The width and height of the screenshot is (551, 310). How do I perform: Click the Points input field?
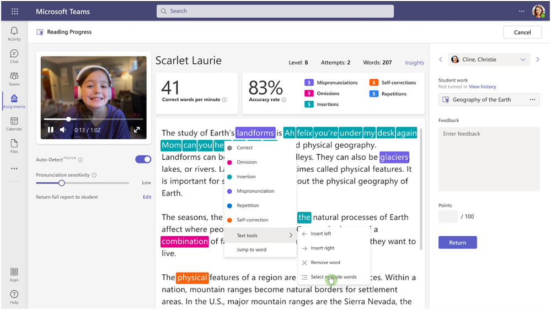pyautogui.click(x=448, y=217)
